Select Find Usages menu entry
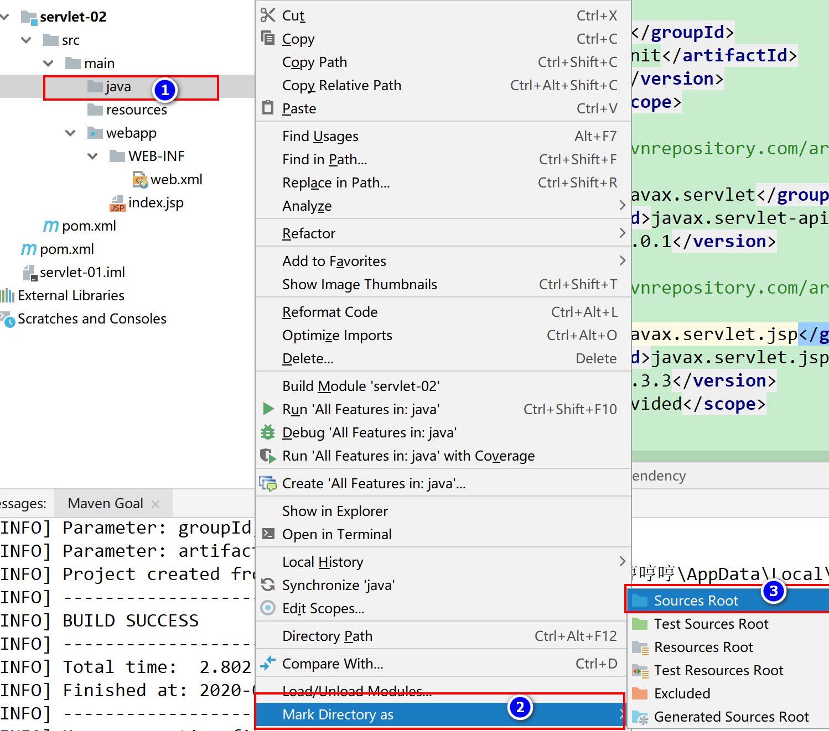This screenshot has width=829, height=731. [x=443, y=136]
